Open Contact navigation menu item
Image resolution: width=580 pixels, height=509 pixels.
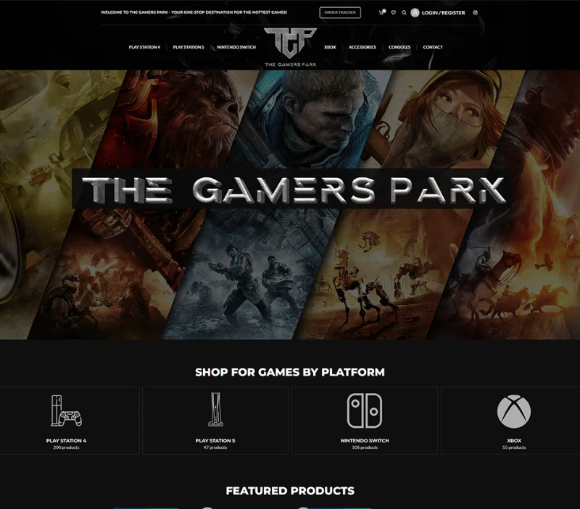tap(433, 47)
